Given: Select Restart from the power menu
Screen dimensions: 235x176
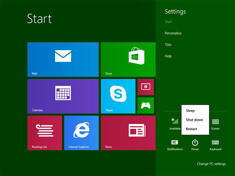Looking at the screenshot, I should [191, 129].
